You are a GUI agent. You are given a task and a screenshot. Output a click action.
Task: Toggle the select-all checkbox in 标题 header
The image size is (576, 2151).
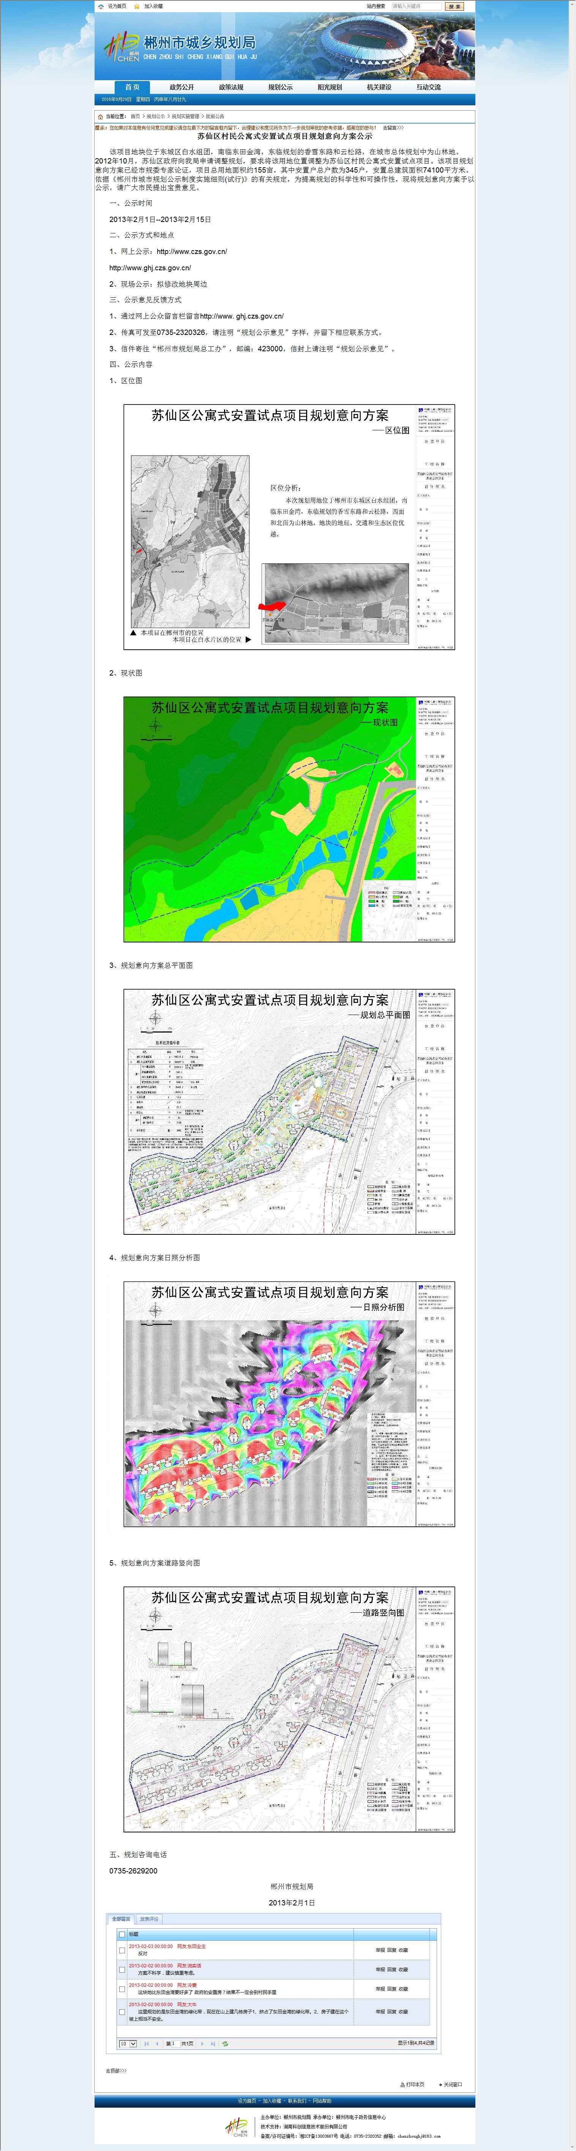click(x=122, y=1934)
